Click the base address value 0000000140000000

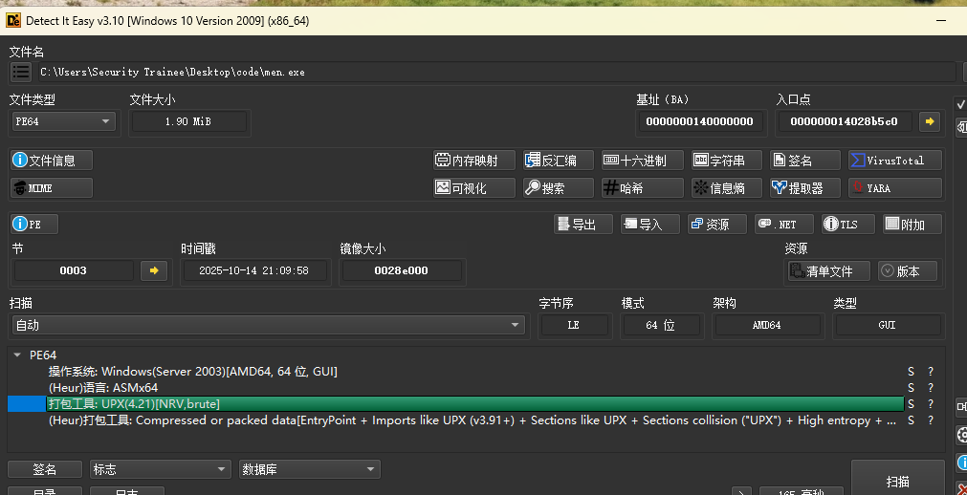click(x=700, y=121)
